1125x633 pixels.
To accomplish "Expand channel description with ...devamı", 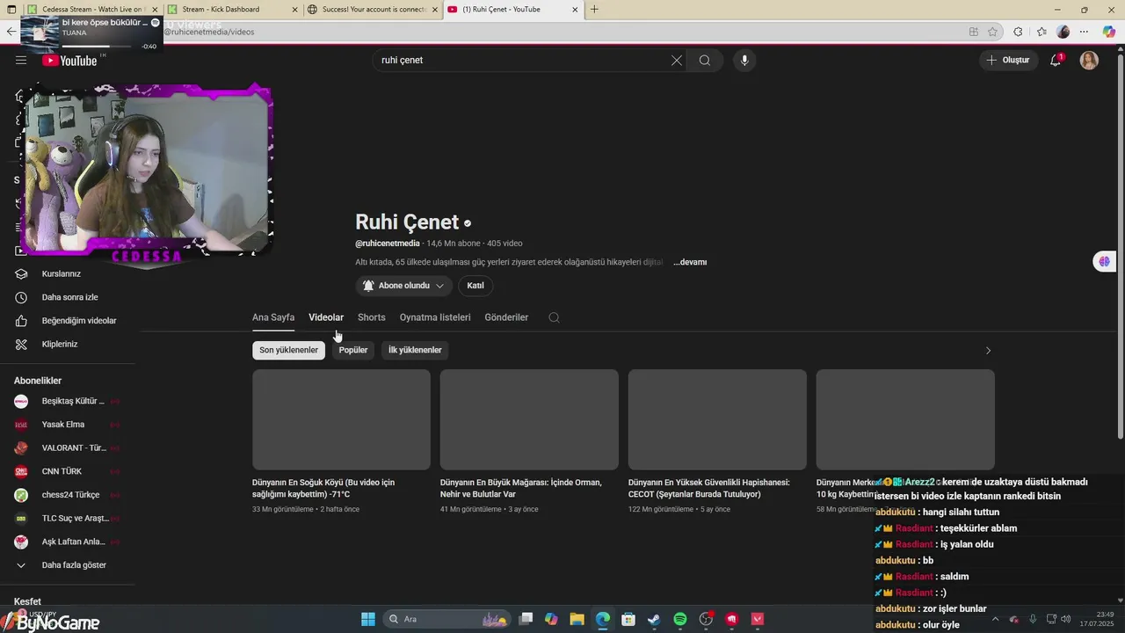I will (690, 262).
